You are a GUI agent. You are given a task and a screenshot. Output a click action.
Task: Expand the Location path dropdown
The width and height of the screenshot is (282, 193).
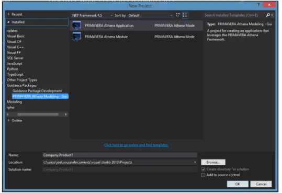click(x=195, y=162)
